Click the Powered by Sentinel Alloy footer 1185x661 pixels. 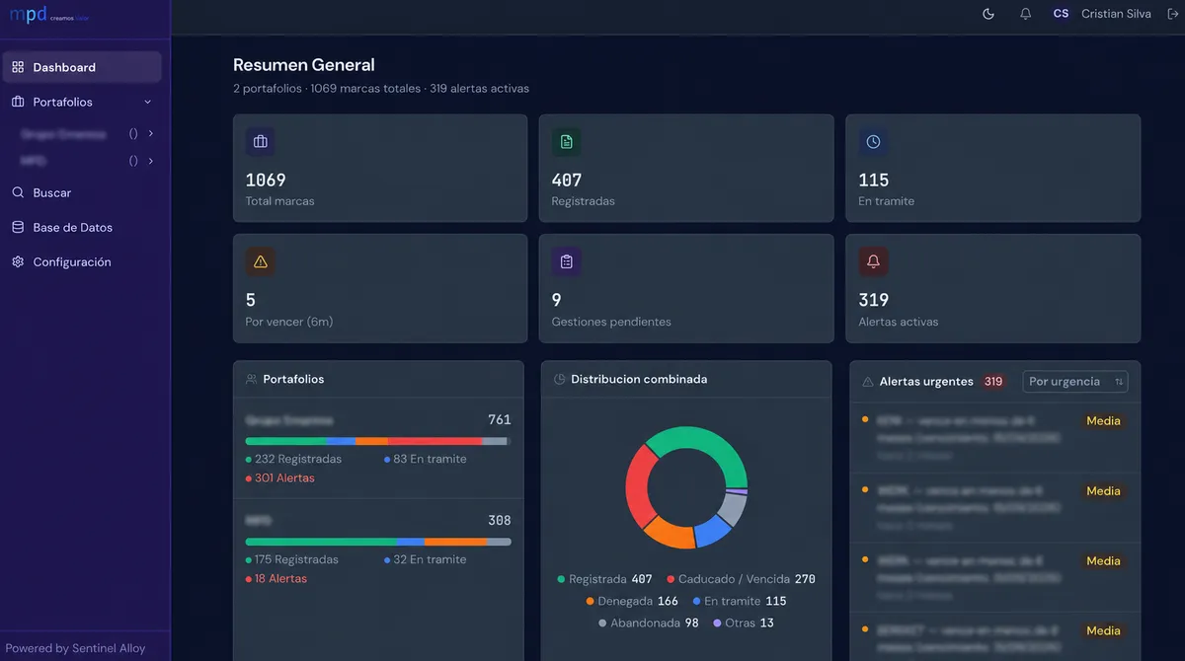tap(75, 648)
